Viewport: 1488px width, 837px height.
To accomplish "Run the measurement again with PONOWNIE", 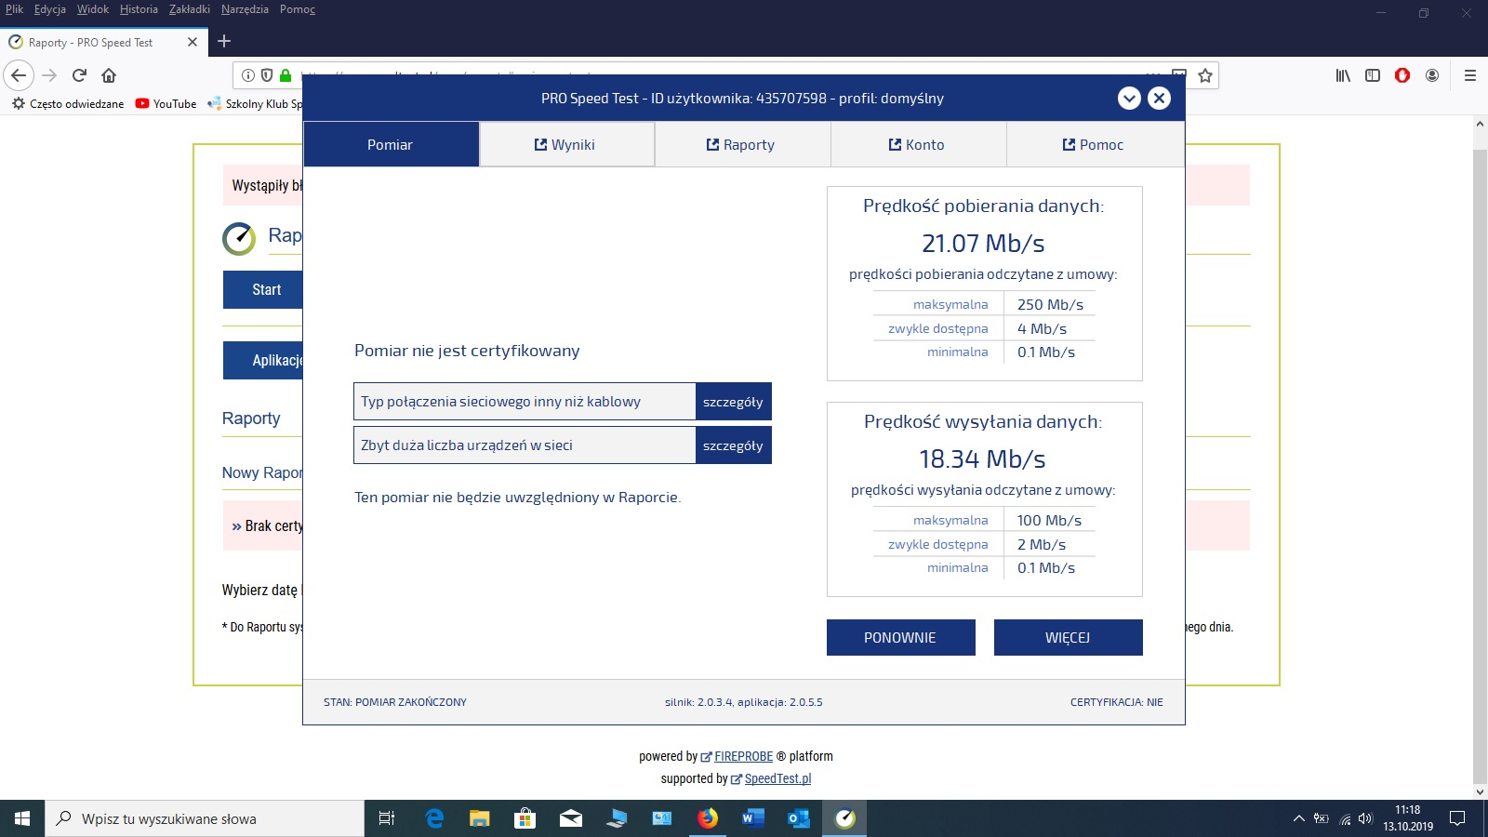I will 900,637.
